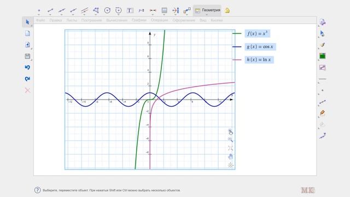Open the Файл menu
The height and width of the screenshot is (197, 350).
tap(40, 20)
